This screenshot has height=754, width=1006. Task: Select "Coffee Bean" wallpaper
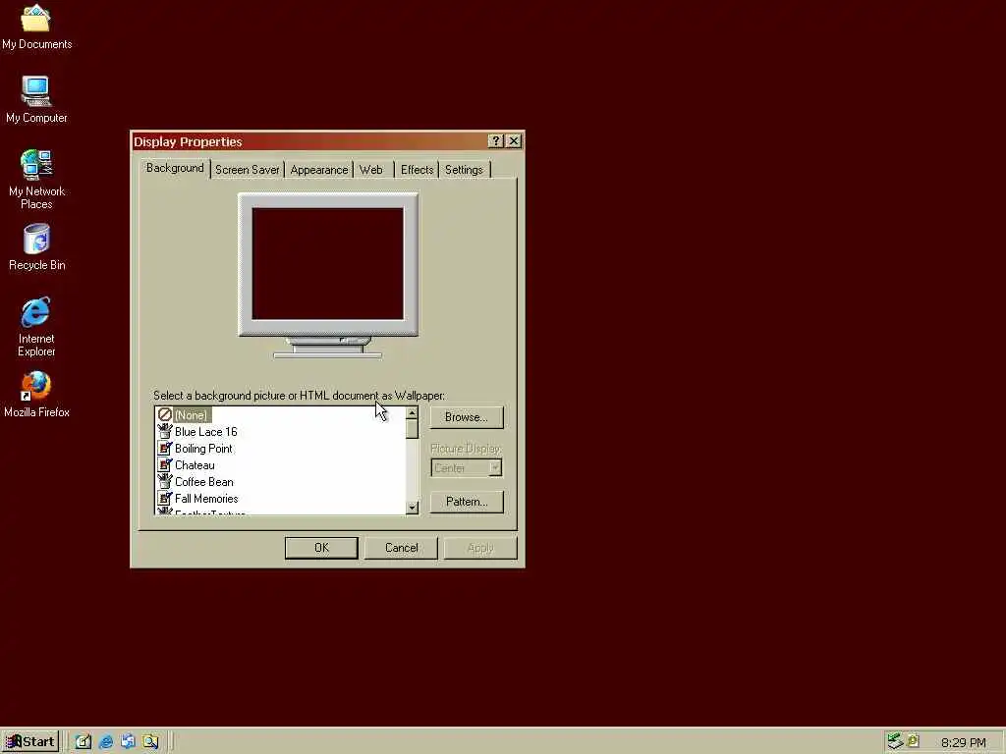click(204, 481)
